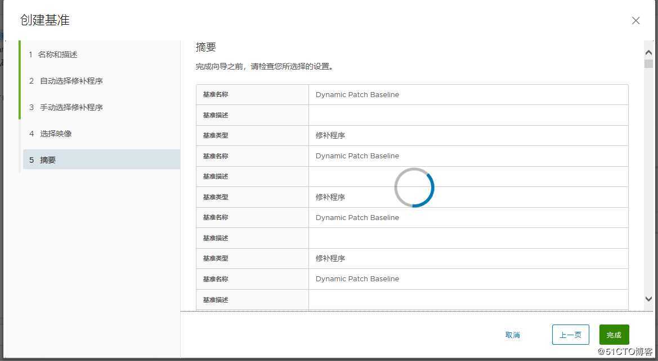Click the scrollbar up arrow in summary panel

(648, 52)
